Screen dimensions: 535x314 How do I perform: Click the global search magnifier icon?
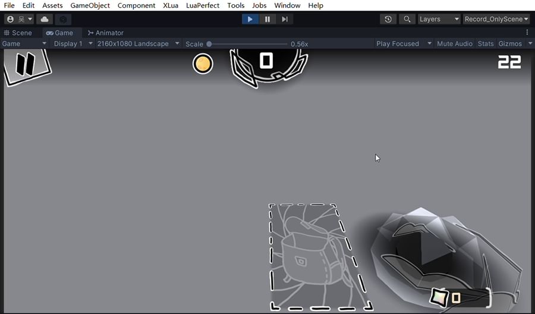click(407, 19)
